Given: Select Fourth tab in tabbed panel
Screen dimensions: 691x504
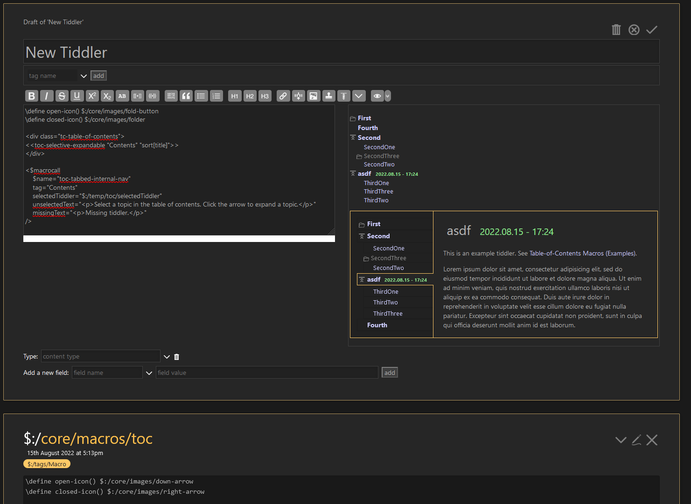Looking at the screenshot, I should [x=377, y=325].
